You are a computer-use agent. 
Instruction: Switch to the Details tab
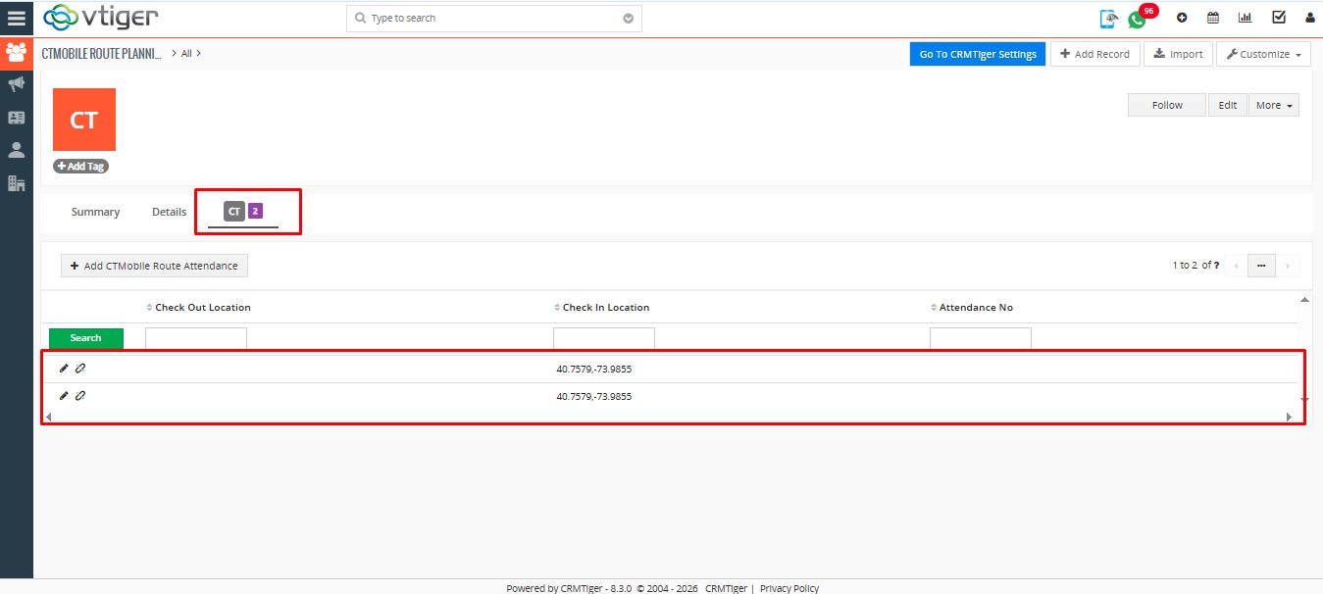[x=169, y=212]
